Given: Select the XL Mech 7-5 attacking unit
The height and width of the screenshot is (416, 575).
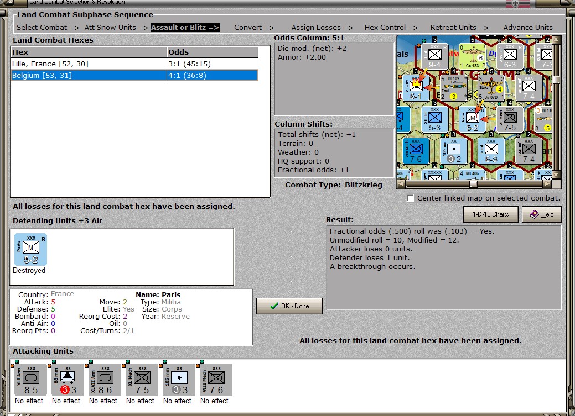Looking at the screenshot, I should coord(142,380).
